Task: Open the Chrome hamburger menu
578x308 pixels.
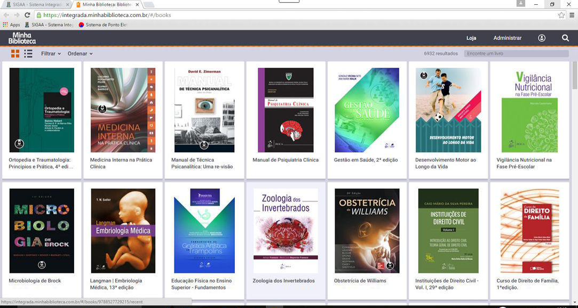Action: point(572,15)
